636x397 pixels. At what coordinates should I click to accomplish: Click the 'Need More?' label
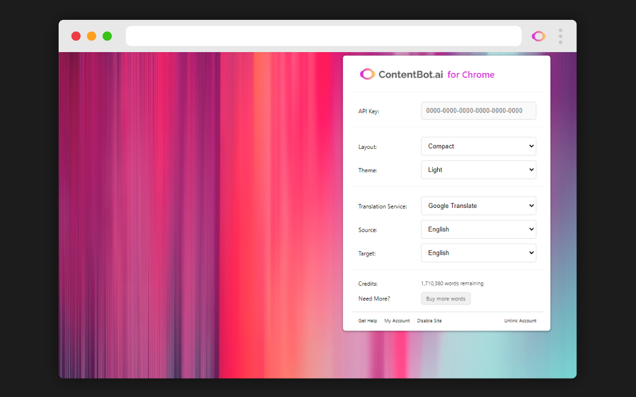point(374,299)
